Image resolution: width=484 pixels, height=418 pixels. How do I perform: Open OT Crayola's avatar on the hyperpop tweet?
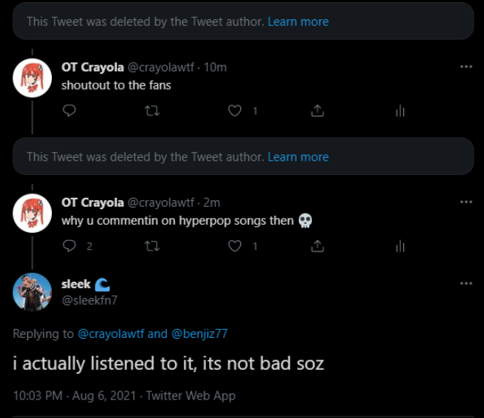[33, 213]
